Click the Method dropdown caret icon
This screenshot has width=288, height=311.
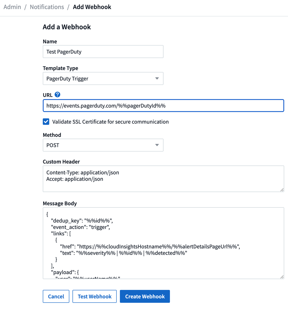157,145
